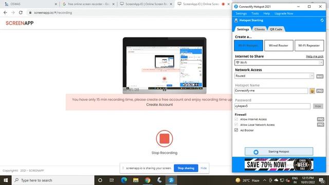Switch to Chrome on the taskbar

(x=148, y=180)
